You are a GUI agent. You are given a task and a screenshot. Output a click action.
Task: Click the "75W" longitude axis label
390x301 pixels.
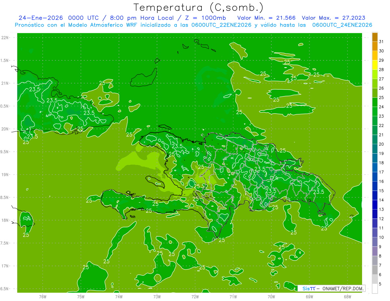[x=81, y=297]
